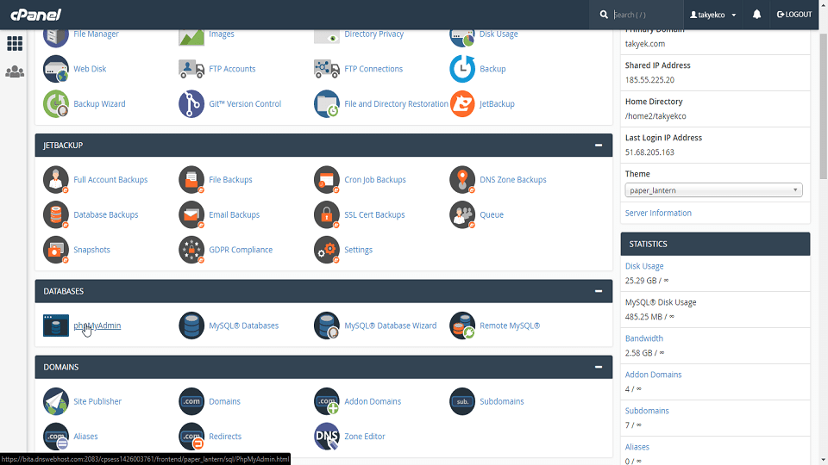This screenshot has height=465, width=828.
Task: Launch the MySQL Database Wizard icon
Action: coord(326,325)
